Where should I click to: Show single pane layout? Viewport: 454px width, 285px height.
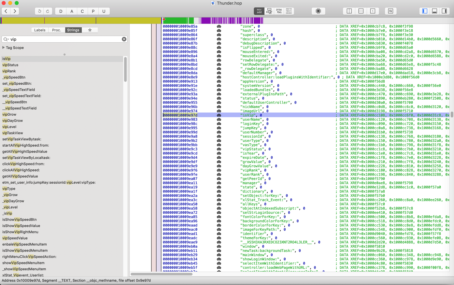pos(373,11)
